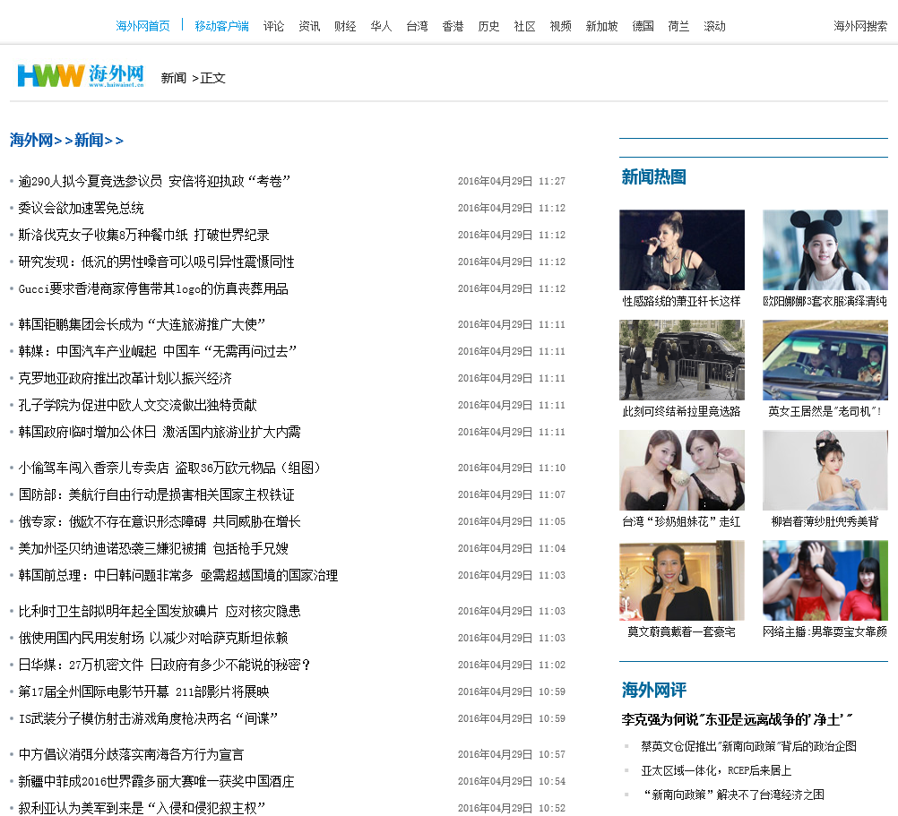Open 历史 channel

[x=488, y=26]
